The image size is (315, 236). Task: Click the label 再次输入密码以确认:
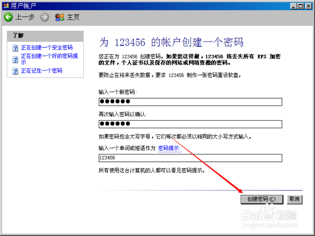[x=123, y=114]
